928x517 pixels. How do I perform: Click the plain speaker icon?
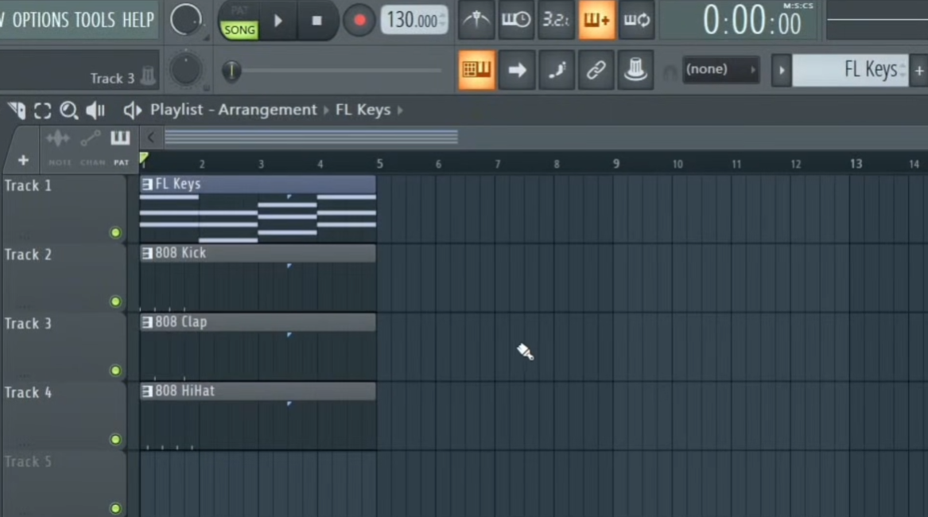coord(132,110)
